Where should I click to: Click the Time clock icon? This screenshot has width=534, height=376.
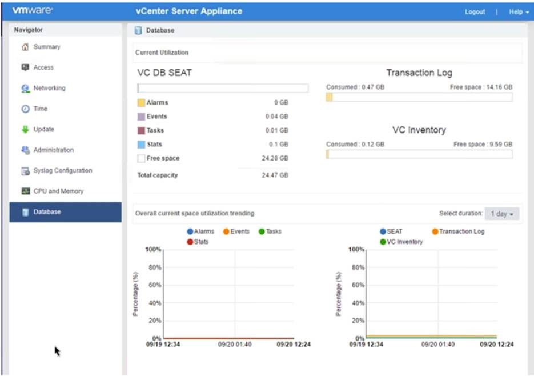[25, 109]
